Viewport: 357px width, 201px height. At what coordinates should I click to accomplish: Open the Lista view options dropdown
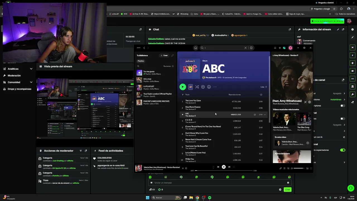[264, 87]
